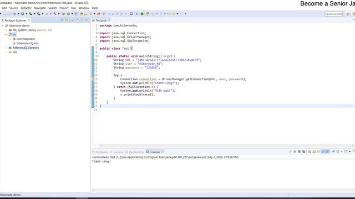Click Collapse All in Package Explorer
This screenshot has width=355, height=199.
62,20
